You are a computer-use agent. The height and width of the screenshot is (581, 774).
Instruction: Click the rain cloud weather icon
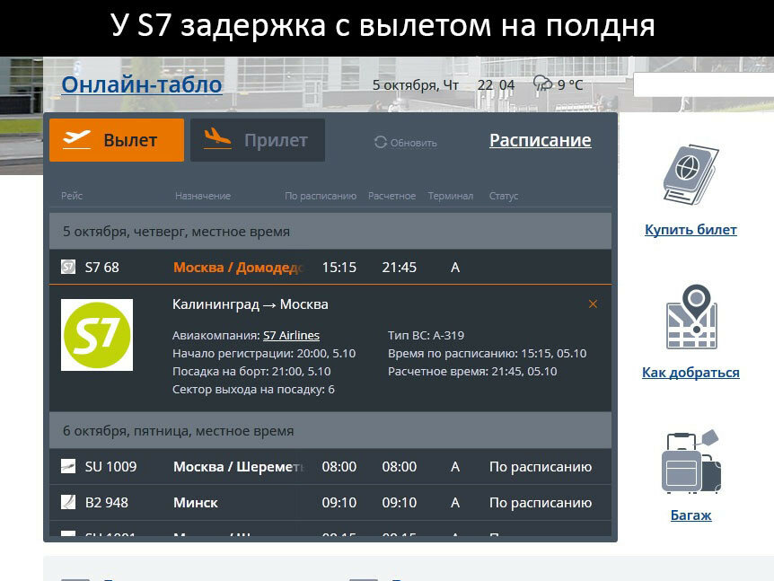click(543, 83)
